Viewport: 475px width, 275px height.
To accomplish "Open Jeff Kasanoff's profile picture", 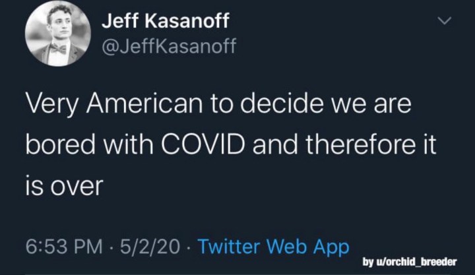I will [57, 34].
